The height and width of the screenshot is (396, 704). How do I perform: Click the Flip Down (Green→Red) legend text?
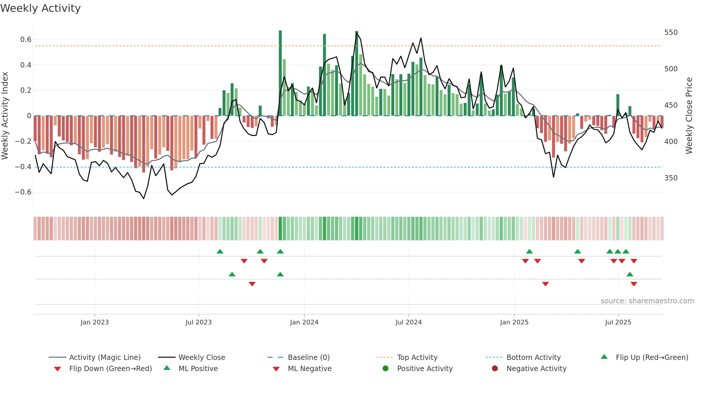point(111,368)
